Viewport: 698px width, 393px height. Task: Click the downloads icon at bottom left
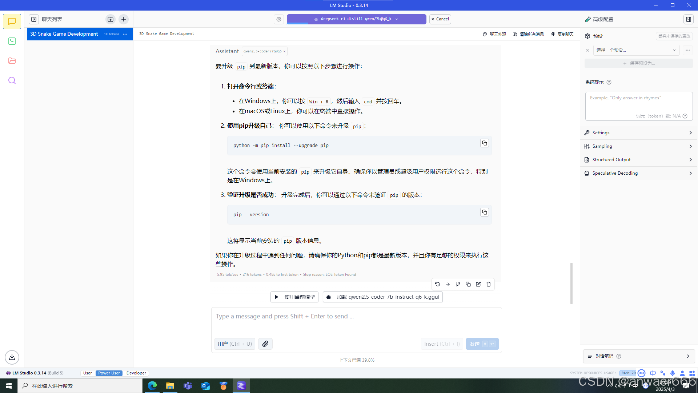pyautogui.click(x=12, y=357)
